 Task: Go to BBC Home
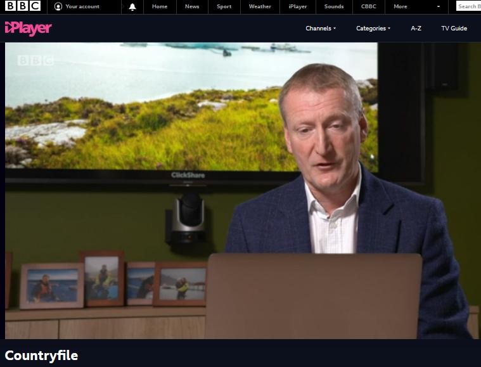tap(160, 6)
